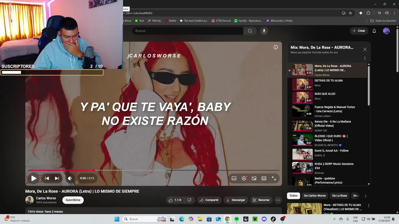Select Beéle - quédate in playlist
The height and width of the screenshot is (224, 399).
coord(327,181)
